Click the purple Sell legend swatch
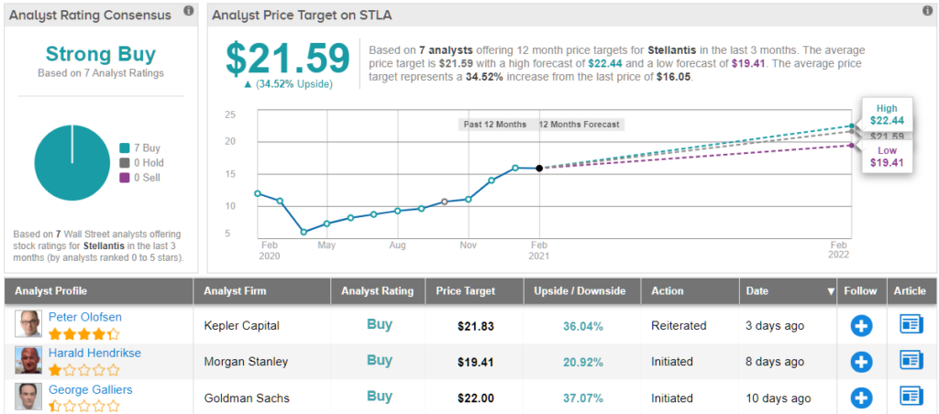 coord(125,178)
